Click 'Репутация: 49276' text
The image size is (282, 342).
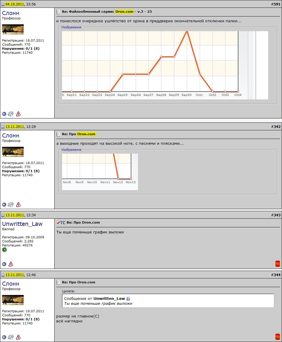[17, 245]
